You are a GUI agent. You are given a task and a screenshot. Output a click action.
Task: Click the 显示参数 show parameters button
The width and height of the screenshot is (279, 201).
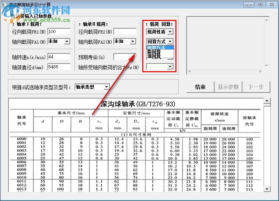228,87
